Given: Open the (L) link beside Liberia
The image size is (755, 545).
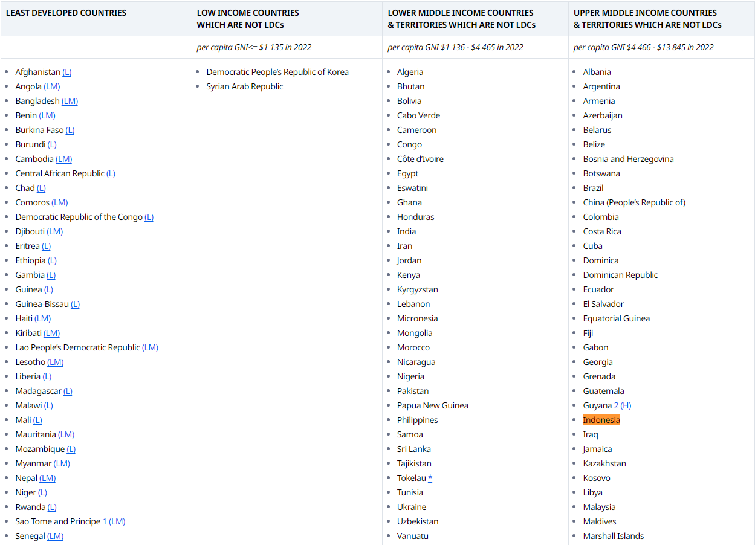Looking at the screenshot, I should coord(47,376).
